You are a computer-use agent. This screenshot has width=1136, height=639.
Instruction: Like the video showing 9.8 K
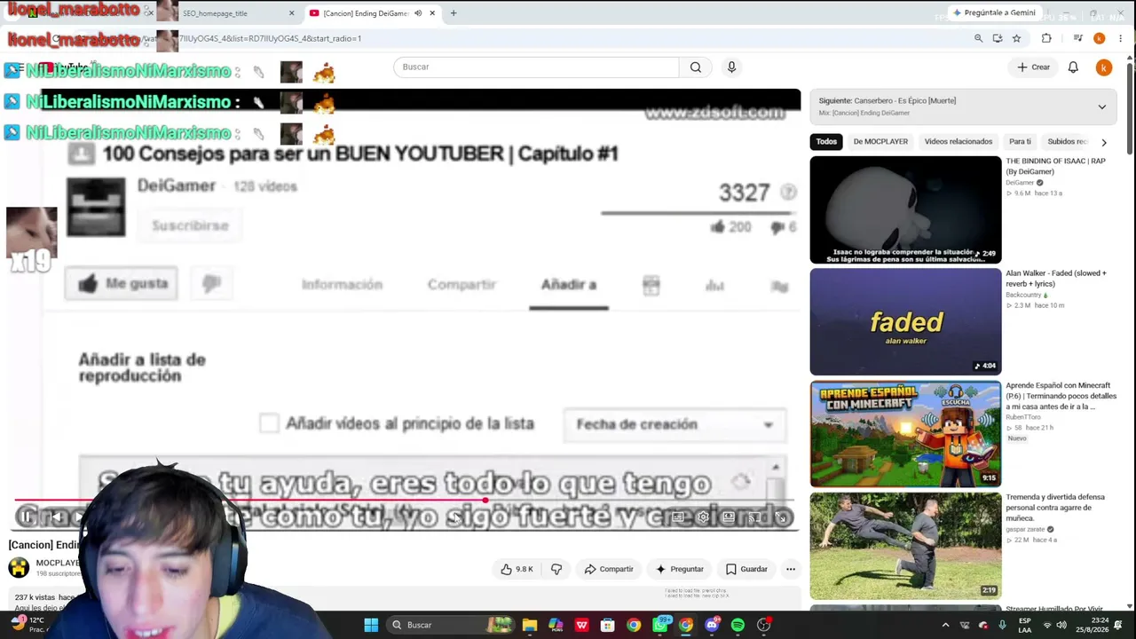point(517,569)
